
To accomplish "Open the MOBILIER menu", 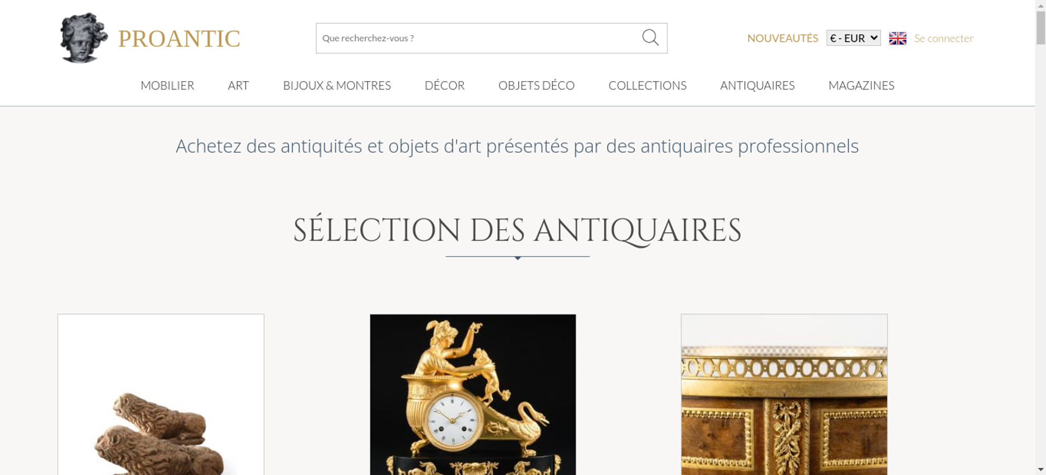I will point(167,85).
